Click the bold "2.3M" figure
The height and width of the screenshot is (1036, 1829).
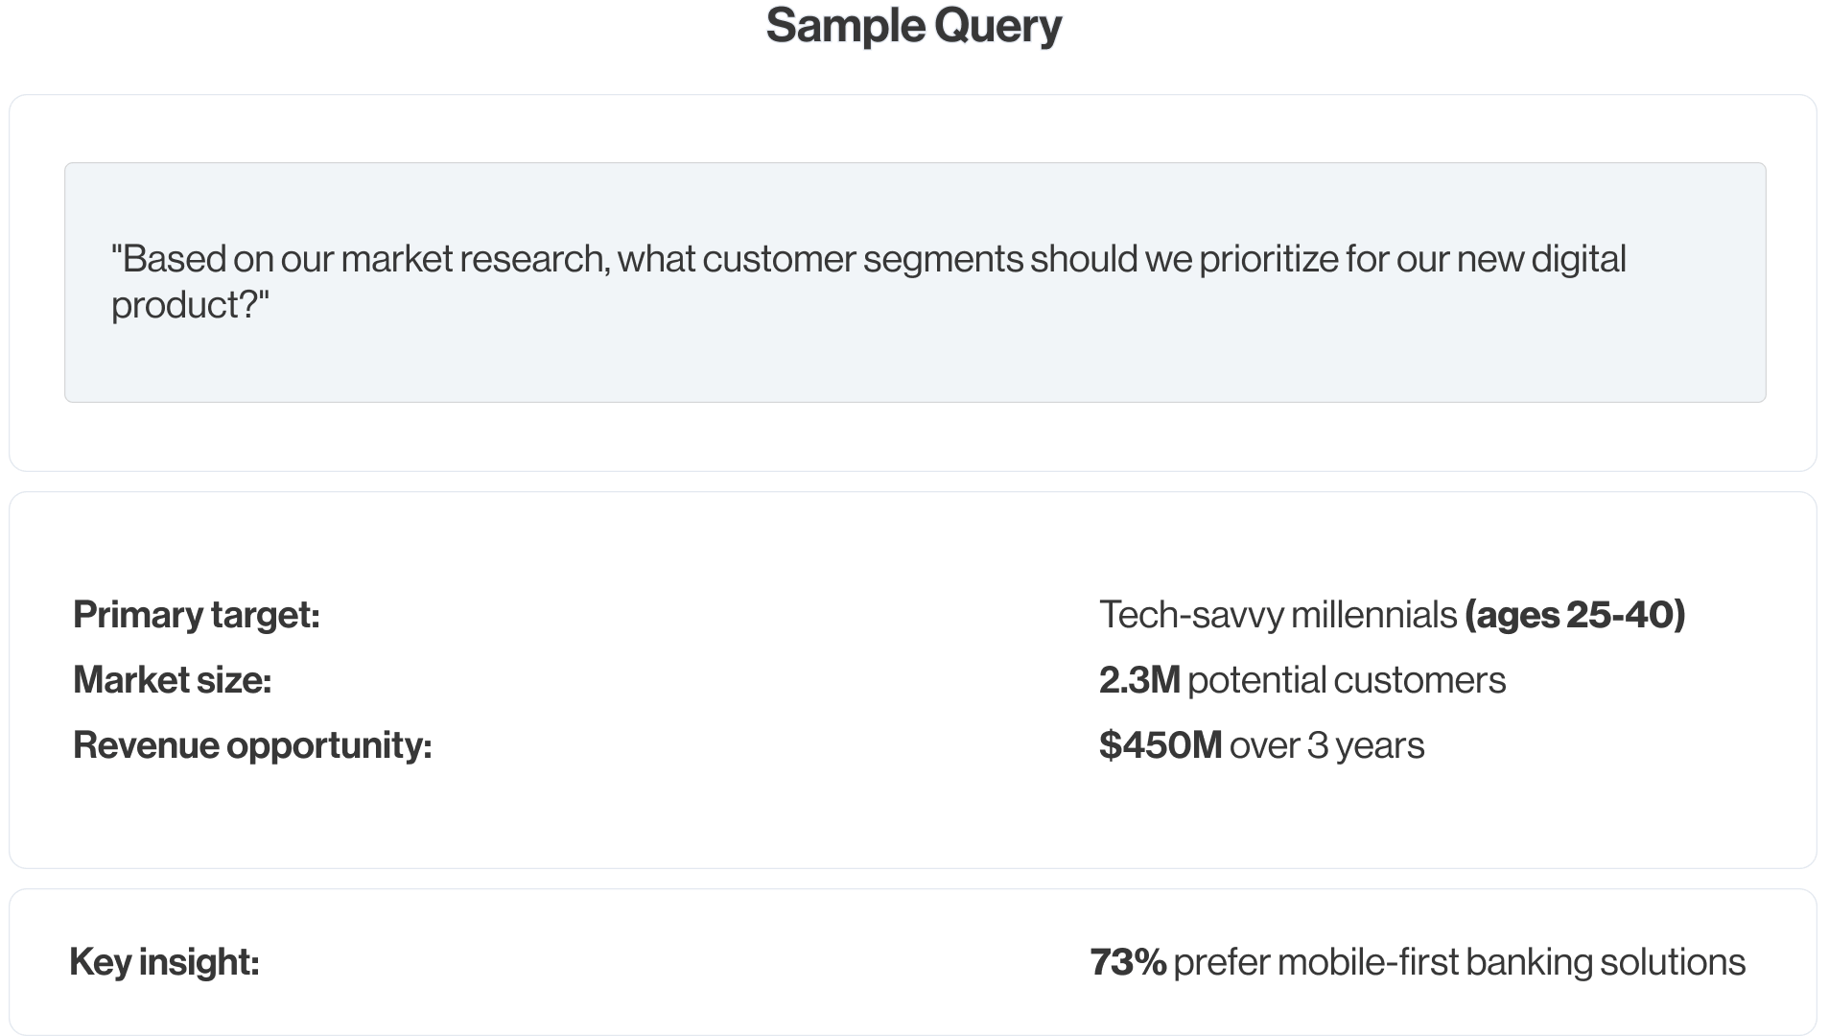point(1138,680)
